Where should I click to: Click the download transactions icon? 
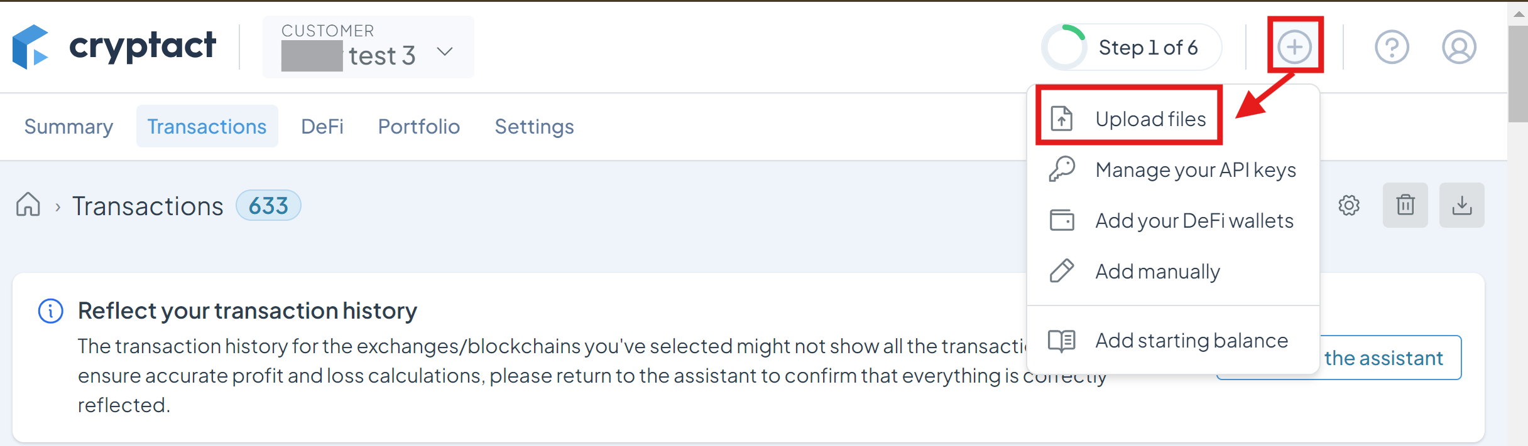[x=1462, y=205]
